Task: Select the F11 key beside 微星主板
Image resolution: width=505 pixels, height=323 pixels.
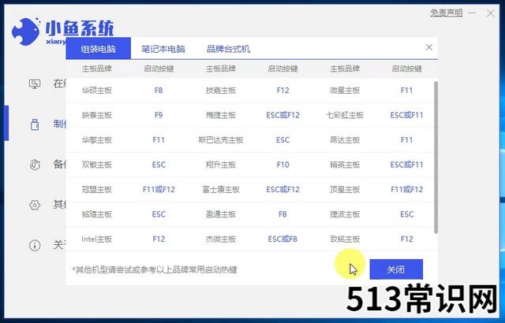Action: click(x=406, y=91)
